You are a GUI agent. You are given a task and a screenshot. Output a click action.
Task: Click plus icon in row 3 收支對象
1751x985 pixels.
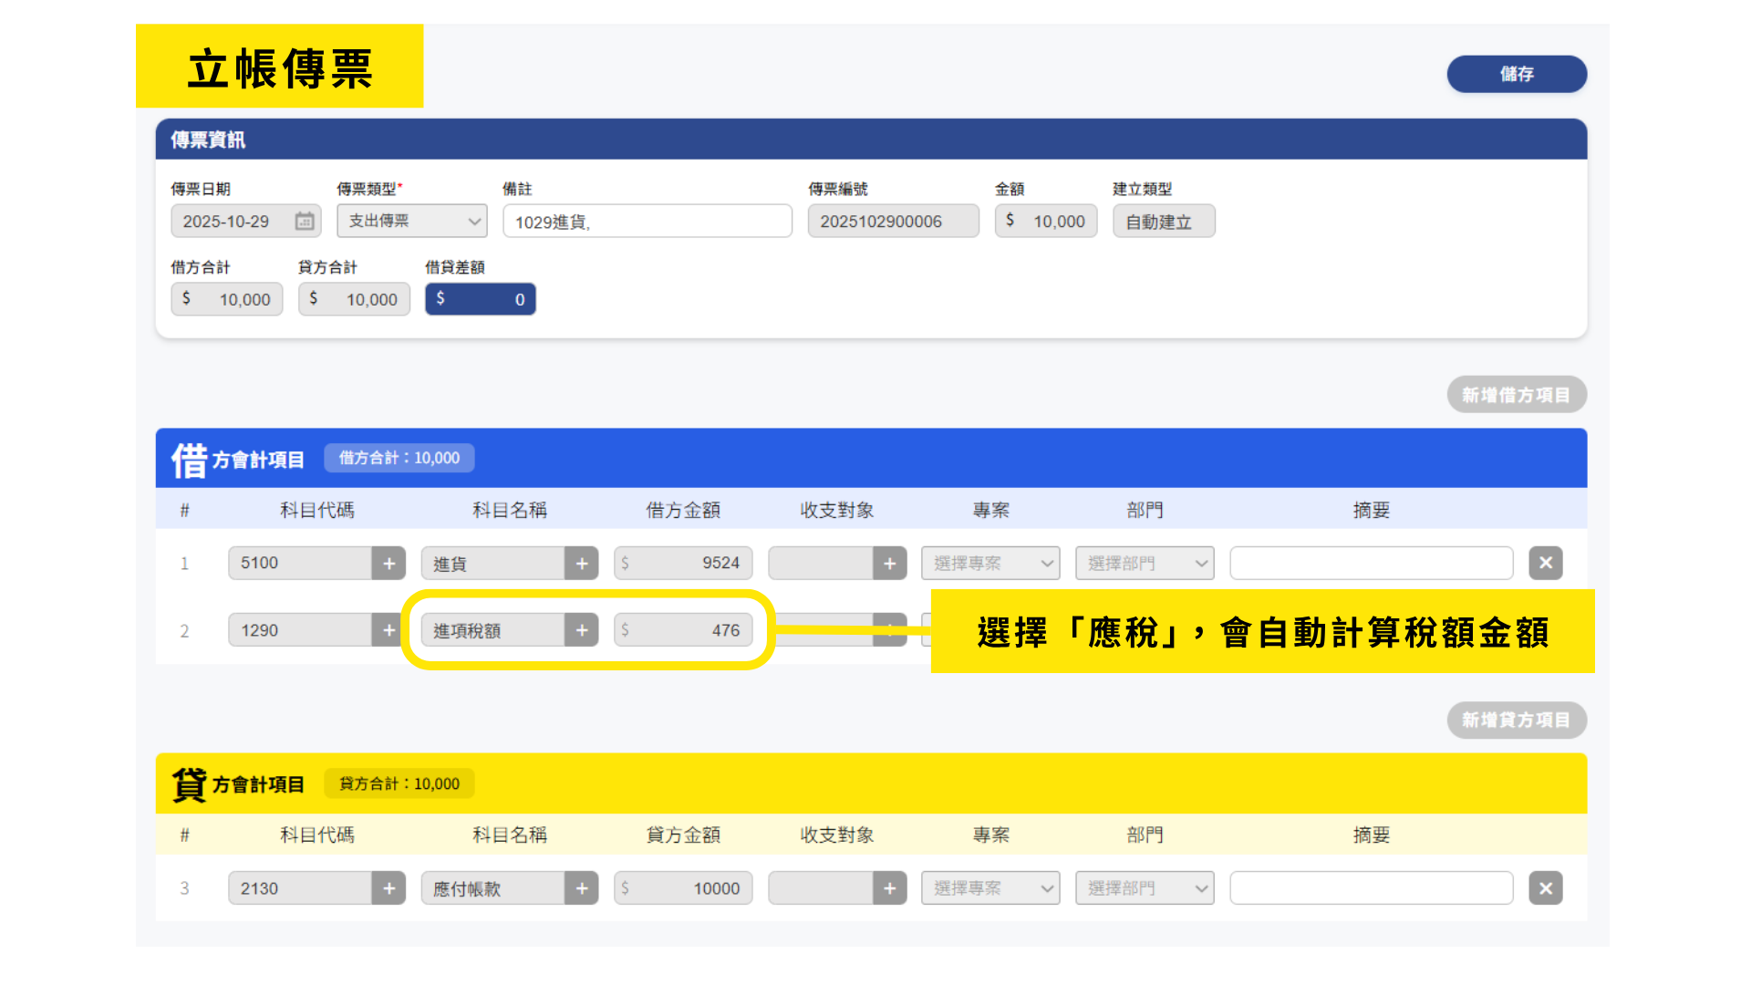tap(889, 888)
